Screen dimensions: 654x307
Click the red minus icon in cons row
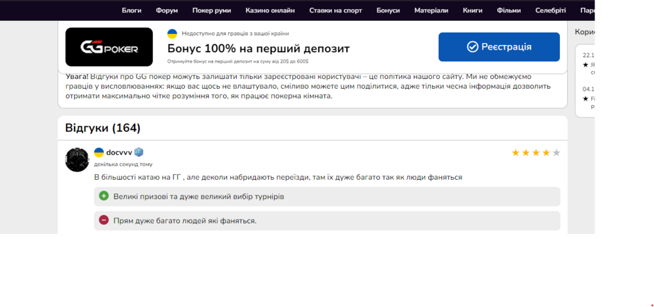[x=104, y=220]
